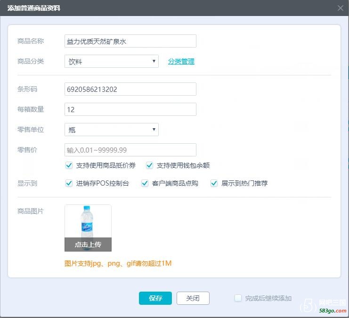Click the 商品图片 label
Image resolution: width=349 pixels, height=318 pixels.
pyautogui.click(x=31, y=211)
